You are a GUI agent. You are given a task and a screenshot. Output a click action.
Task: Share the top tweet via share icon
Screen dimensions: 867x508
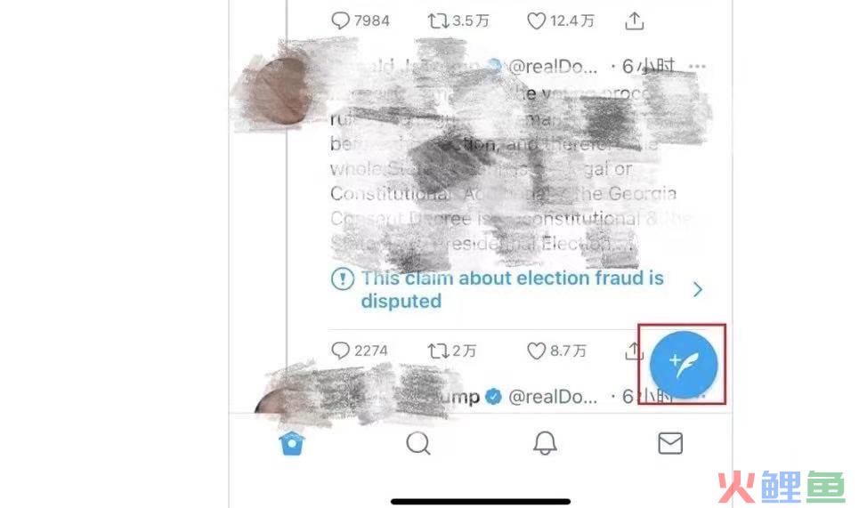634,21
